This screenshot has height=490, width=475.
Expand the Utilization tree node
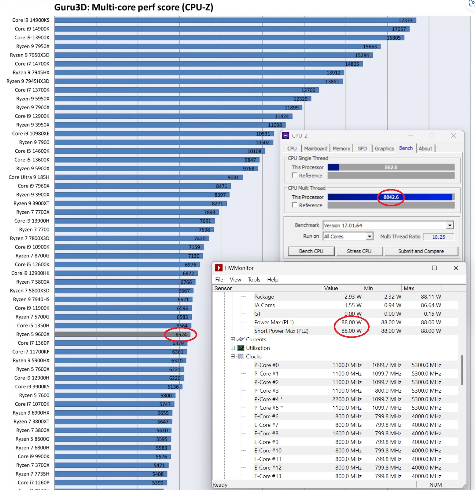coord(233,348)
